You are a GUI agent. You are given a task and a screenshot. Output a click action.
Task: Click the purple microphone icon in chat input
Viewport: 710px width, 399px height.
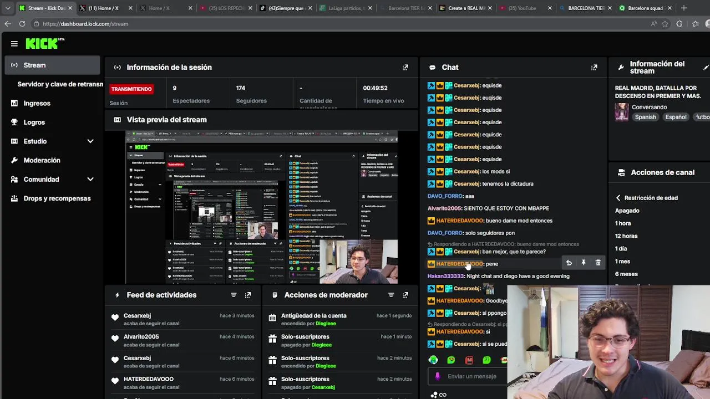[x=438, y=376]
